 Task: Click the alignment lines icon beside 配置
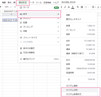pyautogui.click(x=21, y=23)
